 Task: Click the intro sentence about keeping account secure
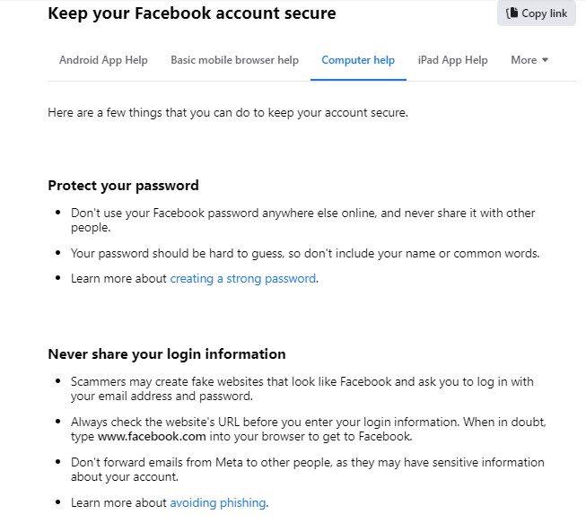[228, 113]
